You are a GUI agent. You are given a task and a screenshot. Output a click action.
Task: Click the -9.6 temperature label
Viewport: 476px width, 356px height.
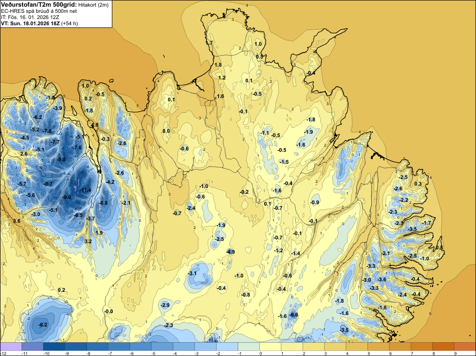[67, 197]
